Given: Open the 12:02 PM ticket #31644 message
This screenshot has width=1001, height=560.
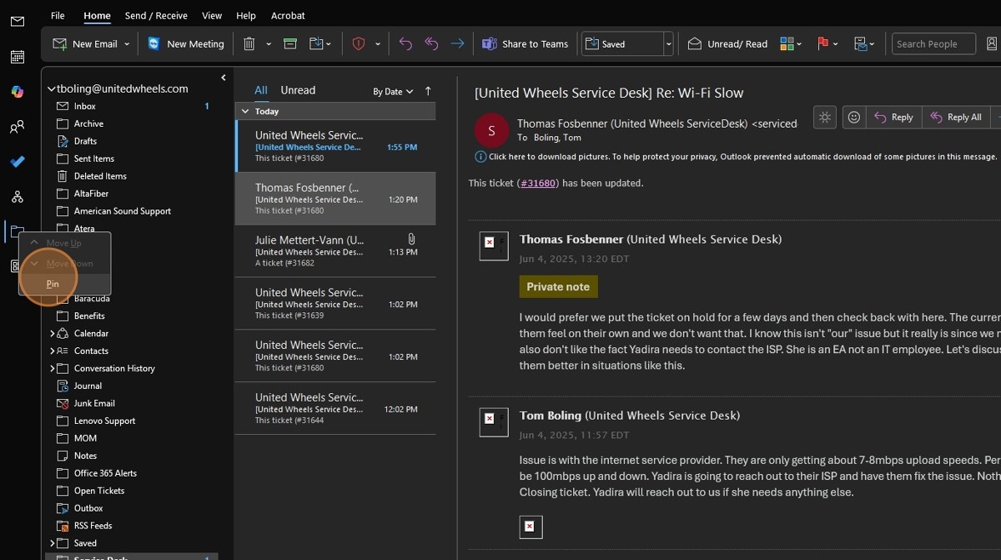Looking at the screenshot, I should 335,408.
